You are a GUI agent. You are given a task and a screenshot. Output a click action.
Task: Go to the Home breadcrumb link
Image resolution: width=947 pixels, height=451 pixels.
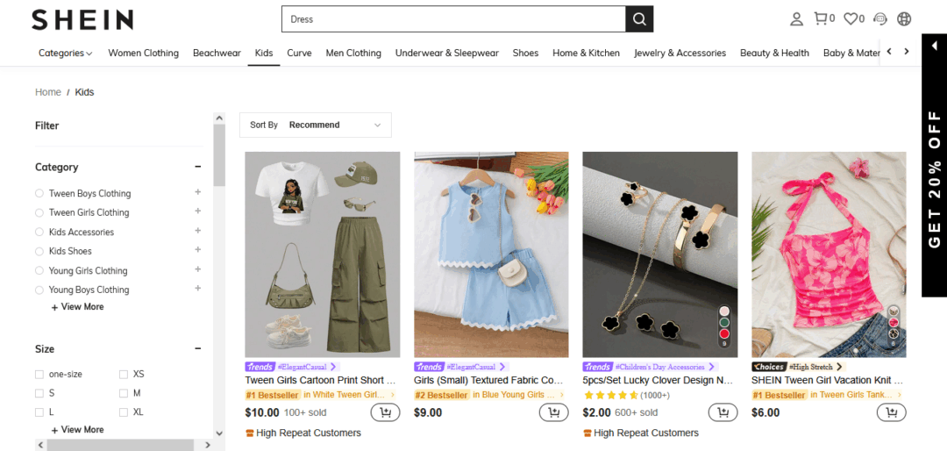(x=47, y=92)
